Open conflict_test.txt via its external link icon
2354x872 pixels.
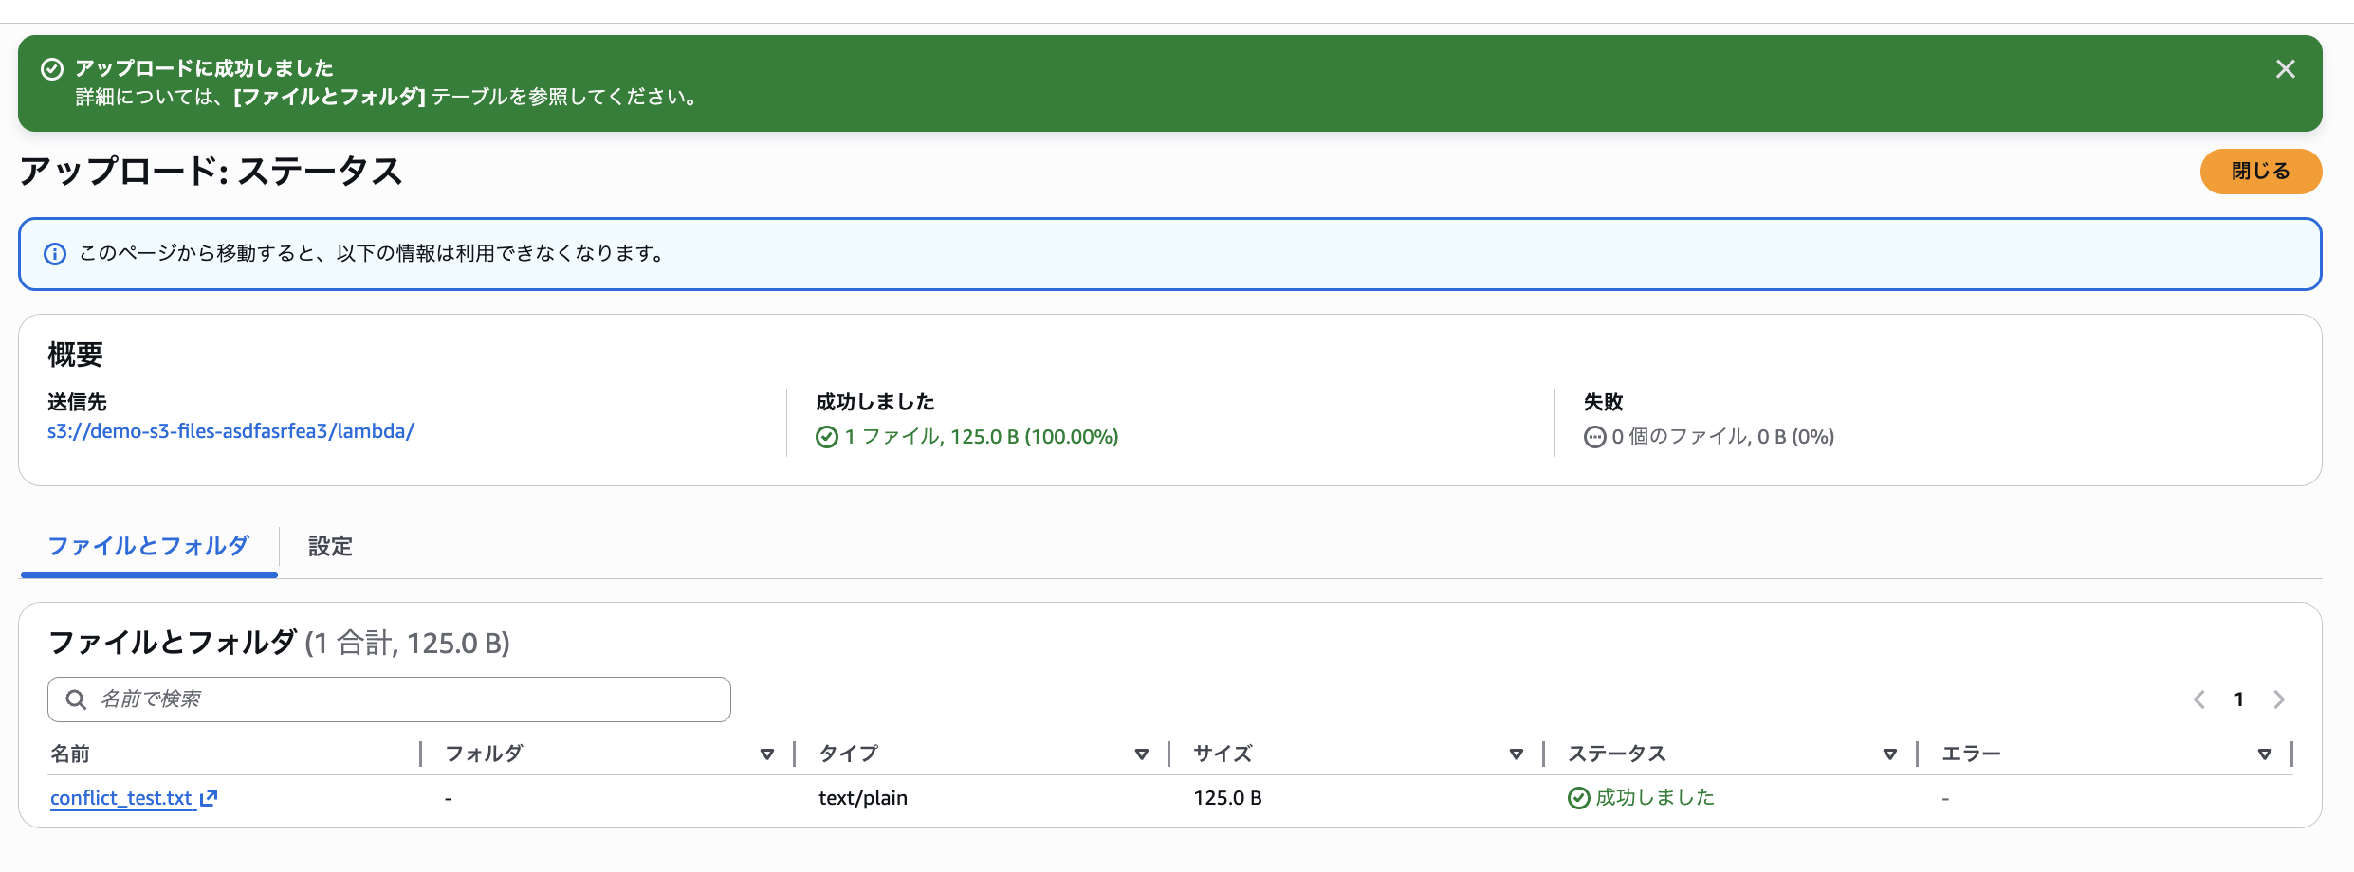pos(209,798)
